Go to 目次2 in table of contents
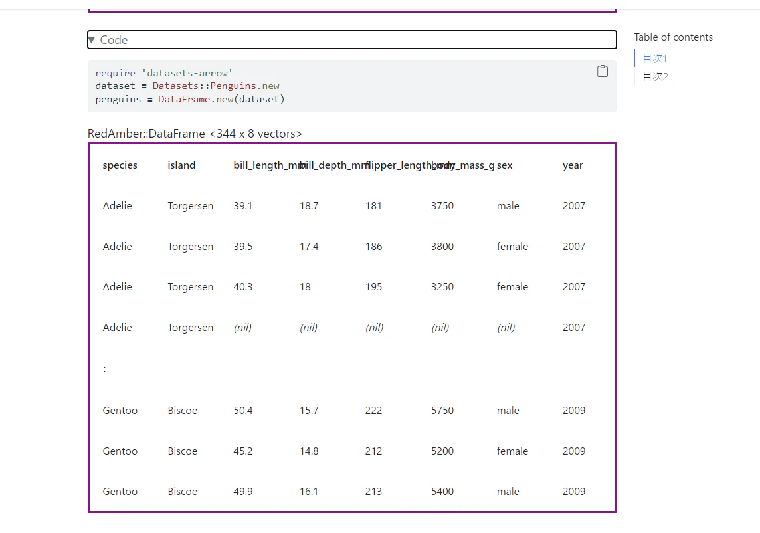Image resolution: width=760 pixels, height=533 pixels. [655, 76]
